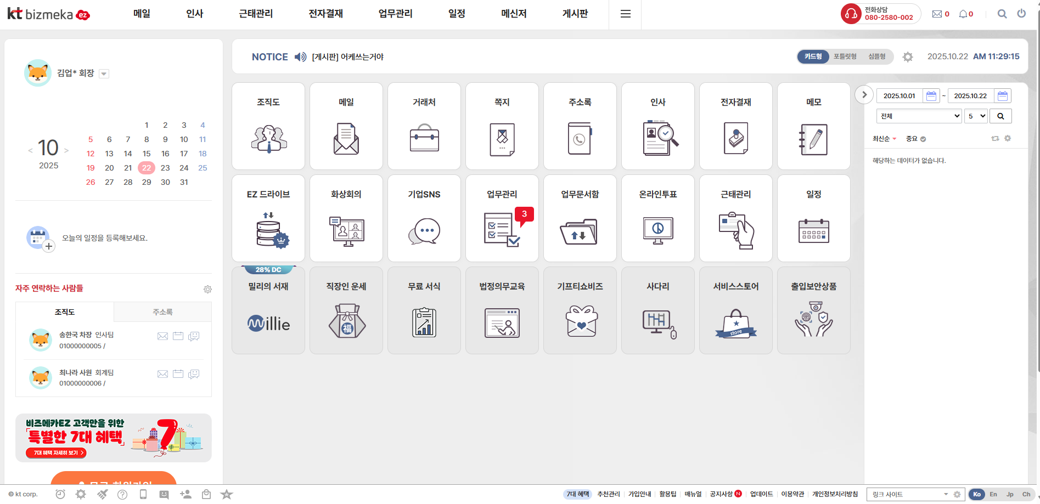Open the 전자결재 approval tile

tap(735, 127)
